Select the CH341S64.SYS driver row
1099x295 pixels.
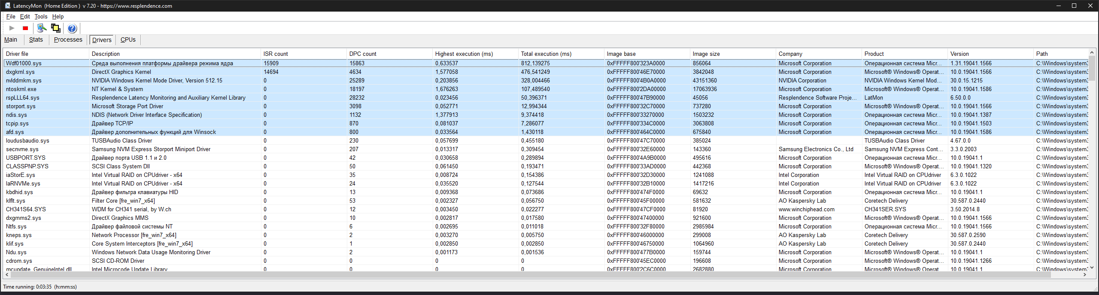click(546, 209)
